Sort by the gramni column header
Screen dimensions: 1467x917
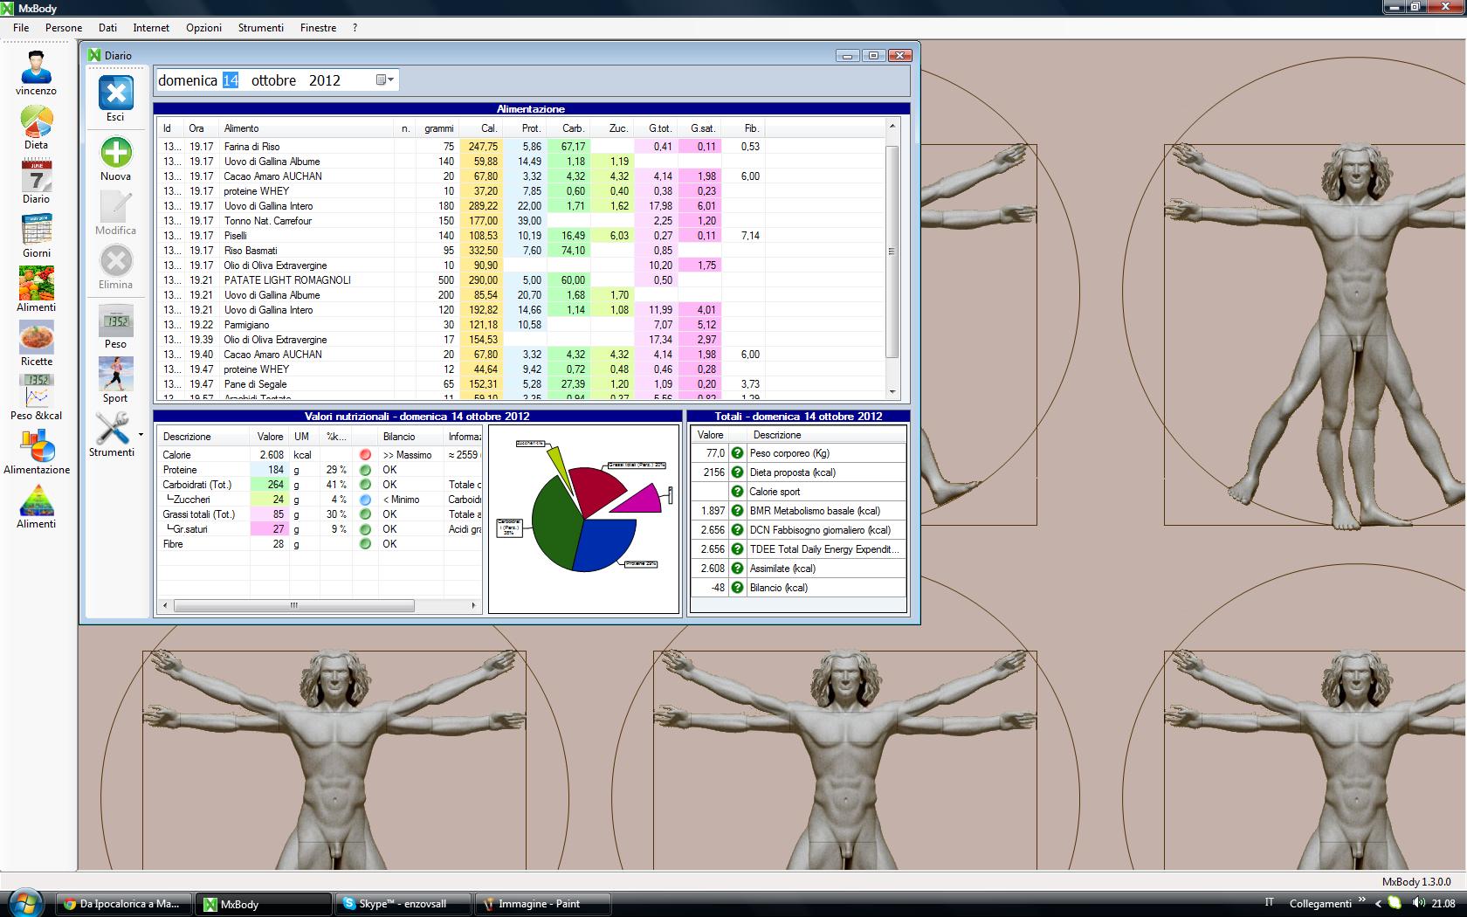pyautogui.click(x=437, y=128)
